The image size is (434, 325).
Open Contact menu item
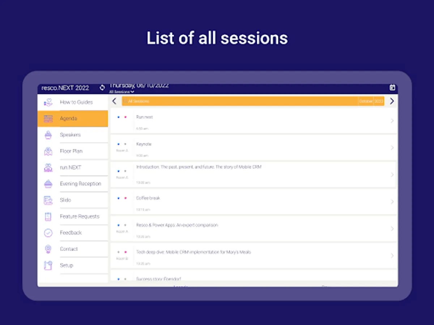[73, 249]
